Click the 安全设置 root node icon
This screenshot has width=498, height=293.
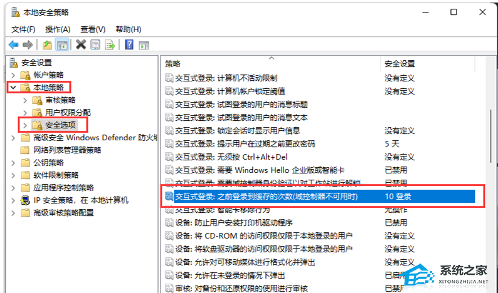point(14,63)
